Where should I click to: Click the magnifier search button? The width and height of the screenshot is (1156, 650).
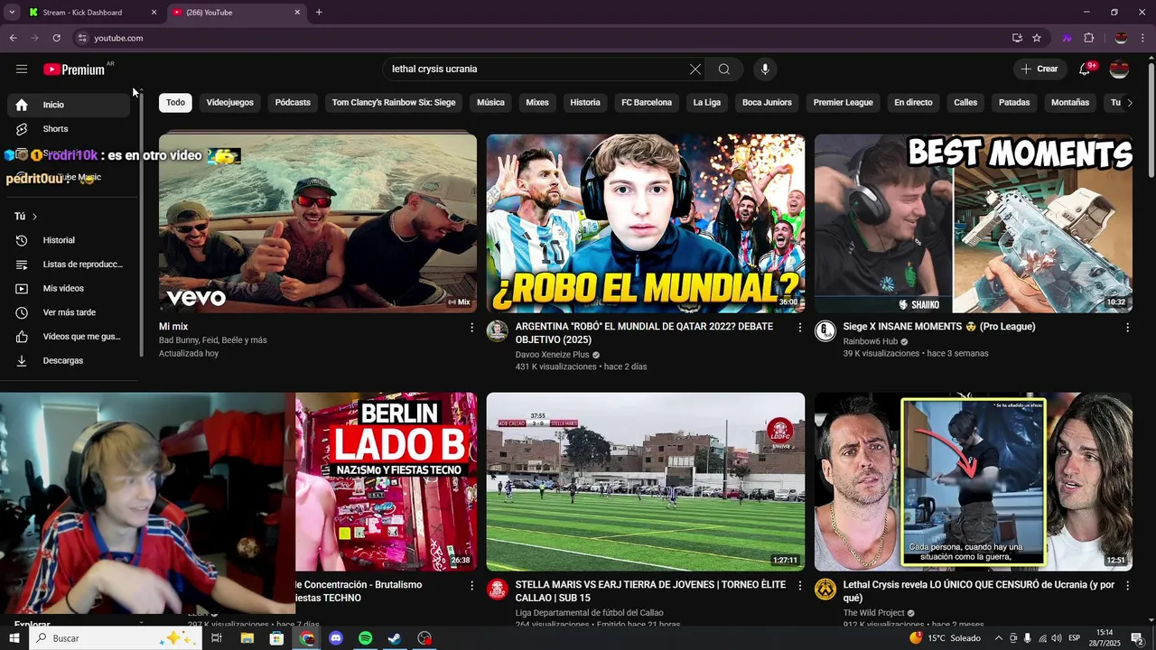[724, 70]
